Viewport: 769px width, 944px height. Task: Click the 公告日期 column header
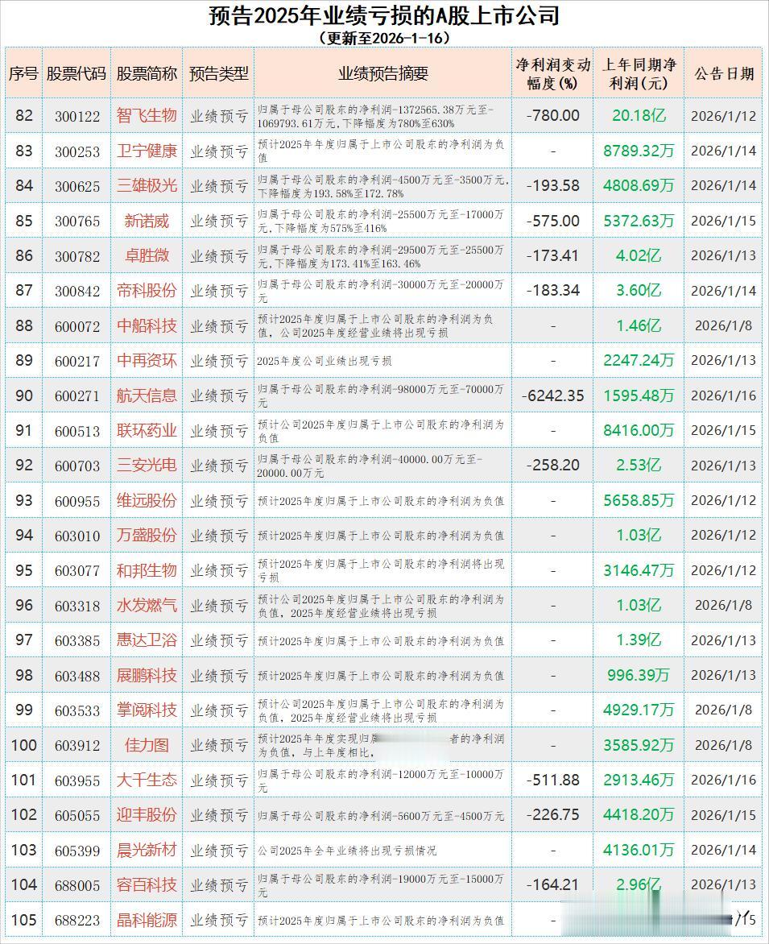pos(724,73)
